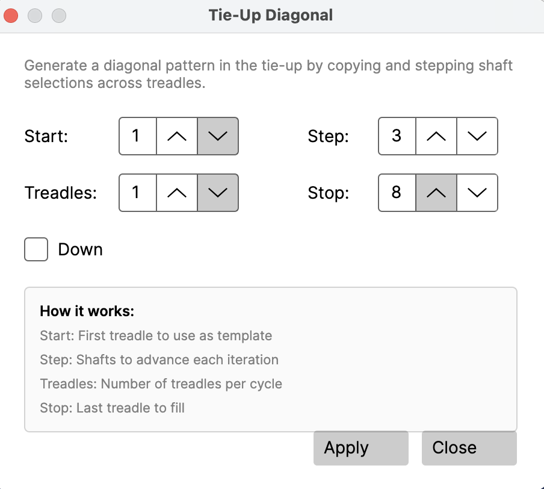
Task: Enable the Down checkbox
Action: (x=36, y=249)
